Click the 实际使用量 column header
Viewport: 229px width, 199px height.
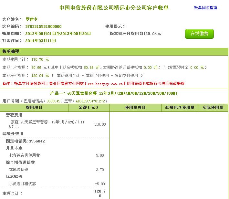[213, 108]
